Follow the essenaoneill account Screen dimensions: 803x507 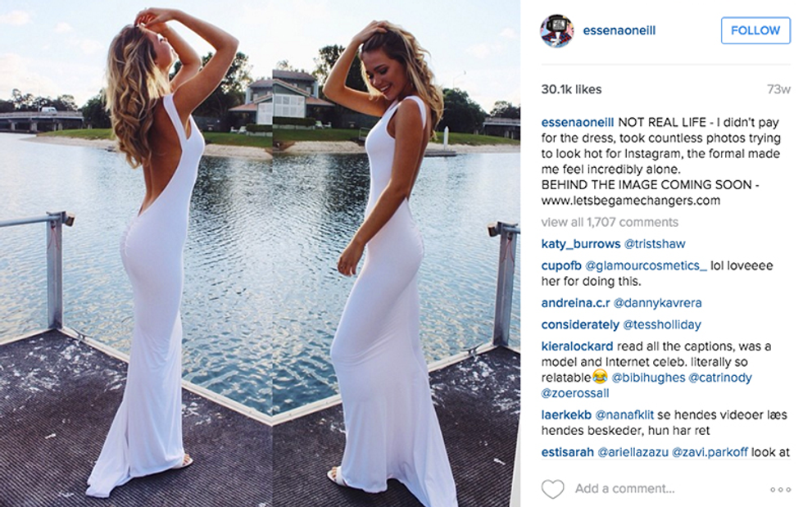pos(755,30)
